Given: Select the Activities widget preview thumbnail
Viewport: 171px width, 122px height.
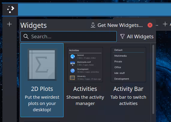Looking at the screenshot, I should pyautogui.click(x=85, y=65).
